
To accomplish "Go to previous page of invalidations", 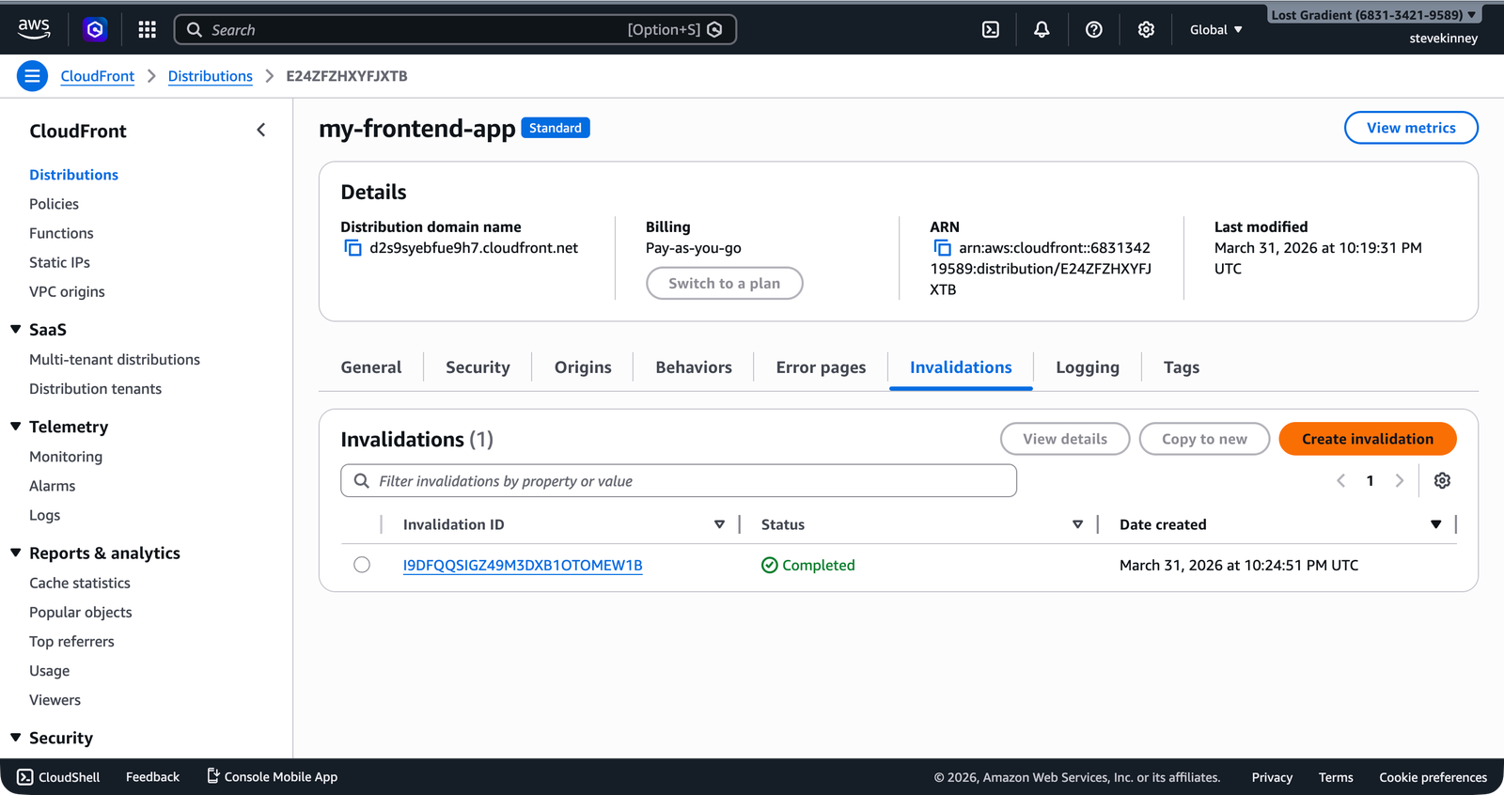I will point(1340,480).
